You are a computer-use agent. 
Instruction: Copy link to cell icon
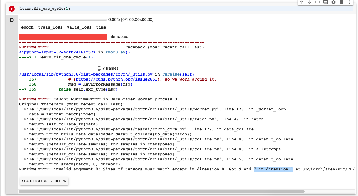(x=317, y=2)
